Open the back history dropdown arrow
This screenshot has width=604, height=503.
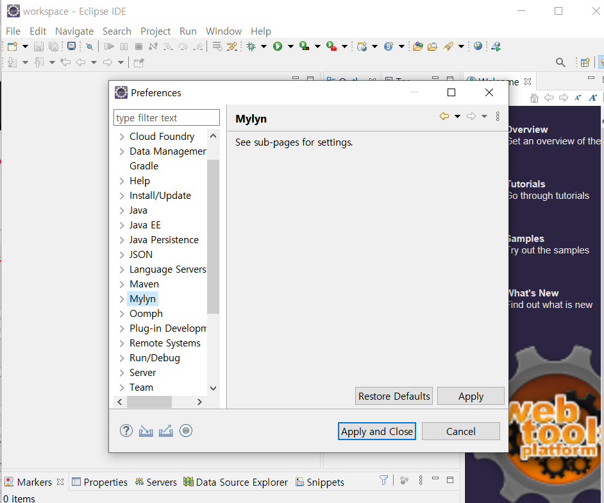tap(457, 116)
